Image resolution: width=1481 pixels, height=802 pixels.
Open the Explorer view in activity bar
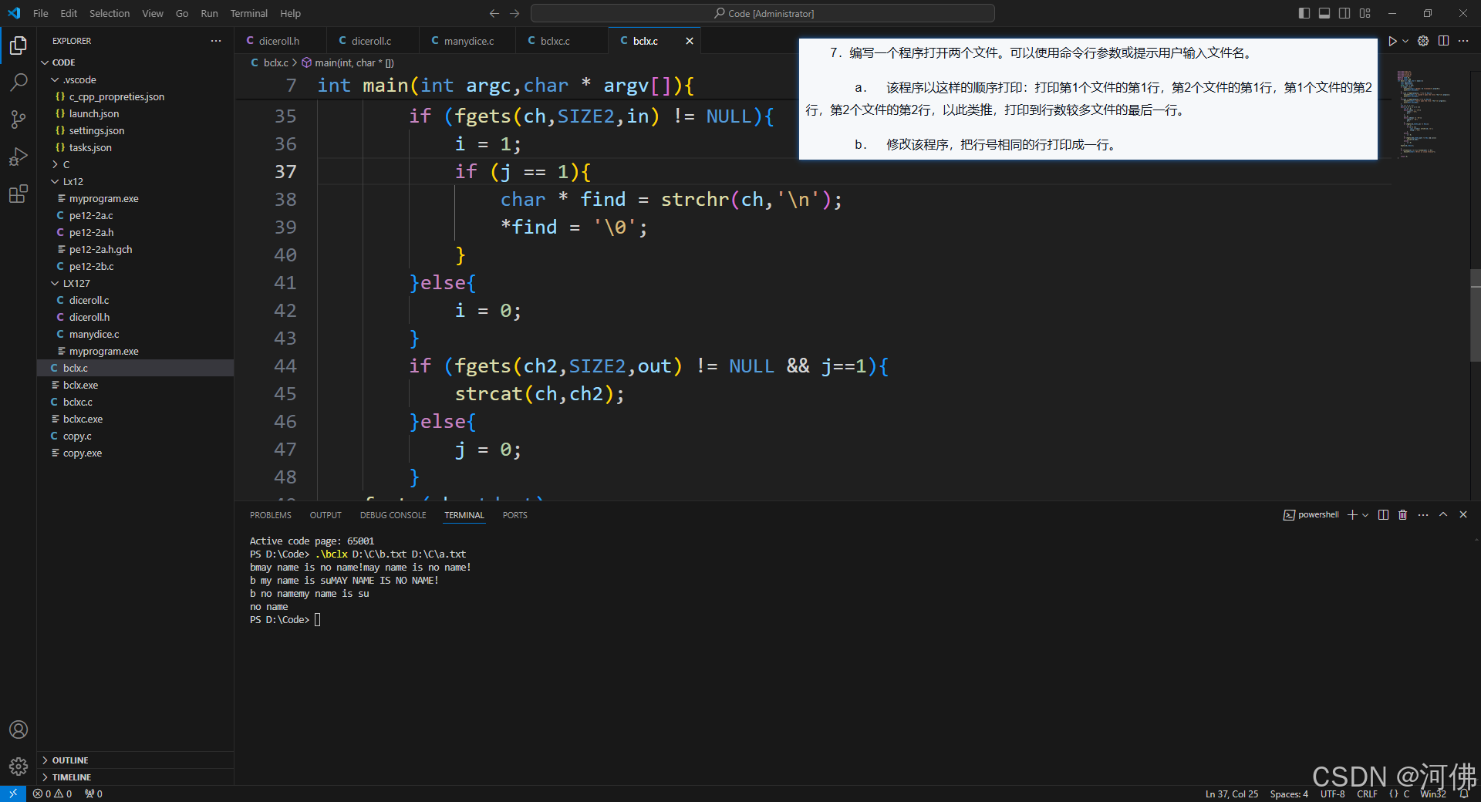point(19,46)
